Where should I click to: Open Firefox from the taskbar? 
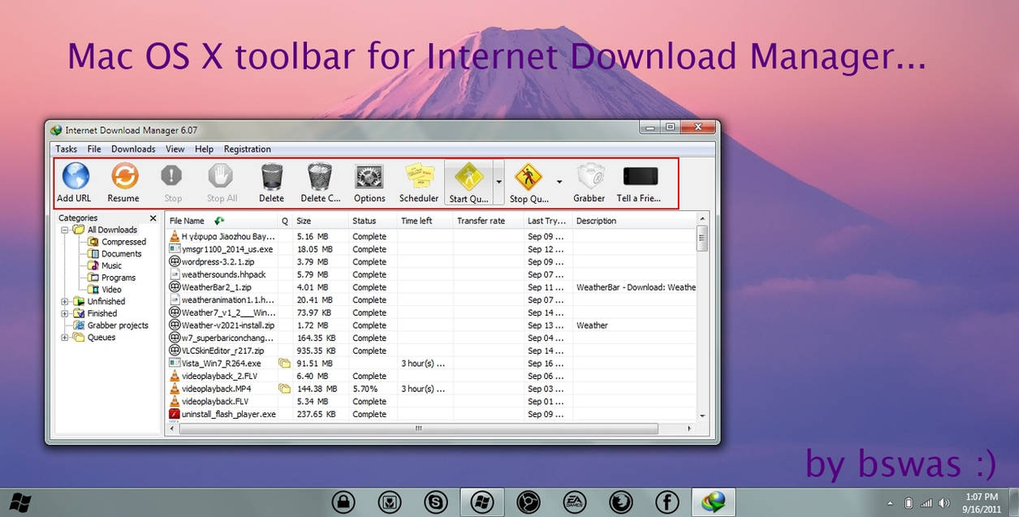(x=621, y=502)
